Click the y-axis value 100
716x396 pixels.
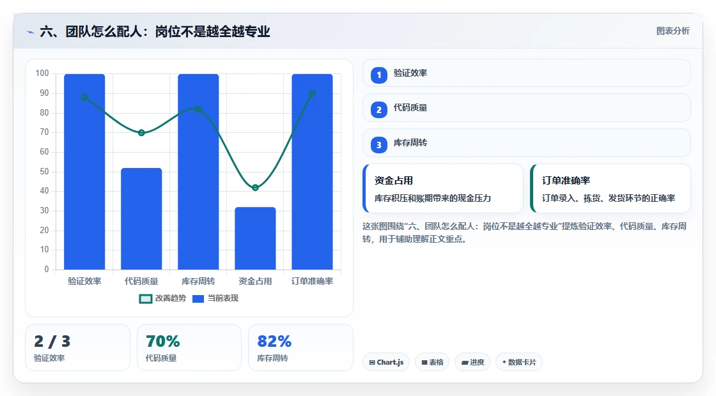[x=42, y=73]
